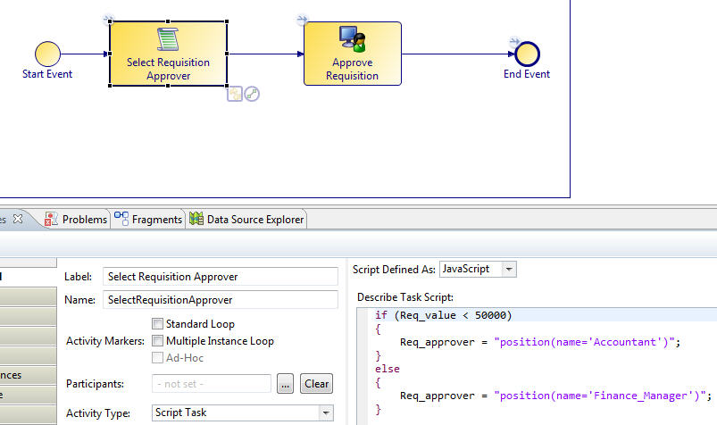Toggle the Ad-Hoc checkbox
Screen dimensions: 717x425
click(x=157, y=358)
